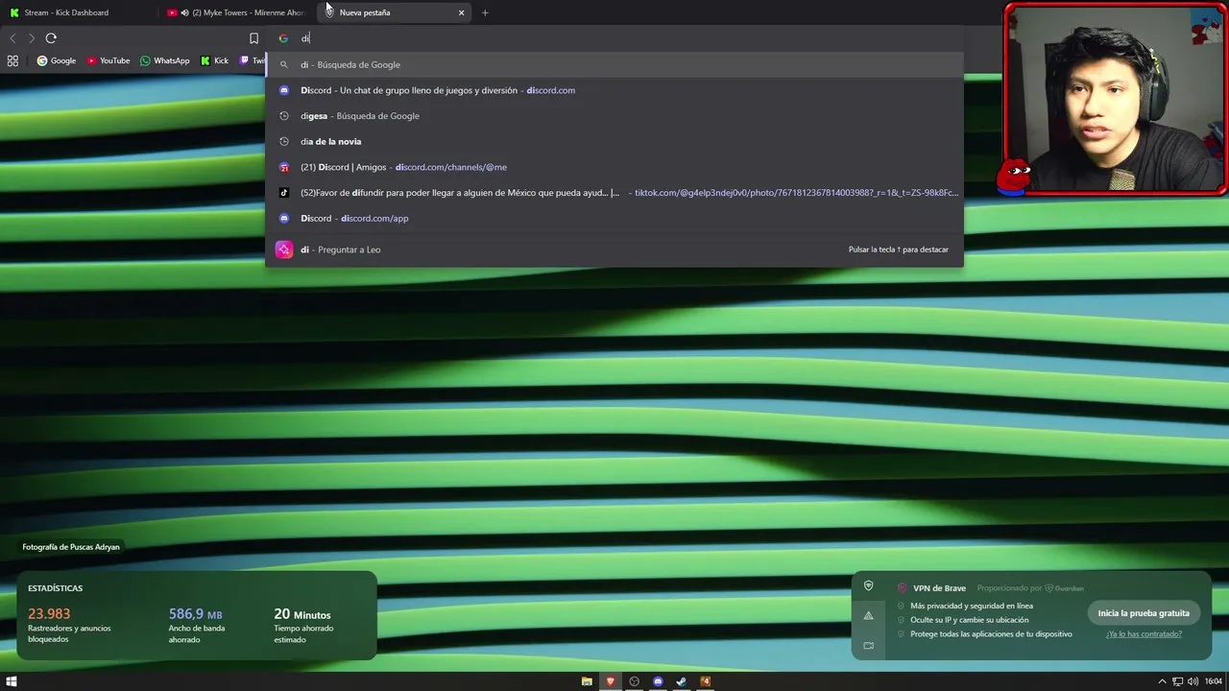
Task: Select the triangle Rewards tab in widget
Action: pos(868,616)
